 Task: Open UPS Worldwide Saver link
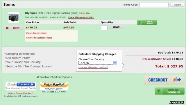click(156, 59)
